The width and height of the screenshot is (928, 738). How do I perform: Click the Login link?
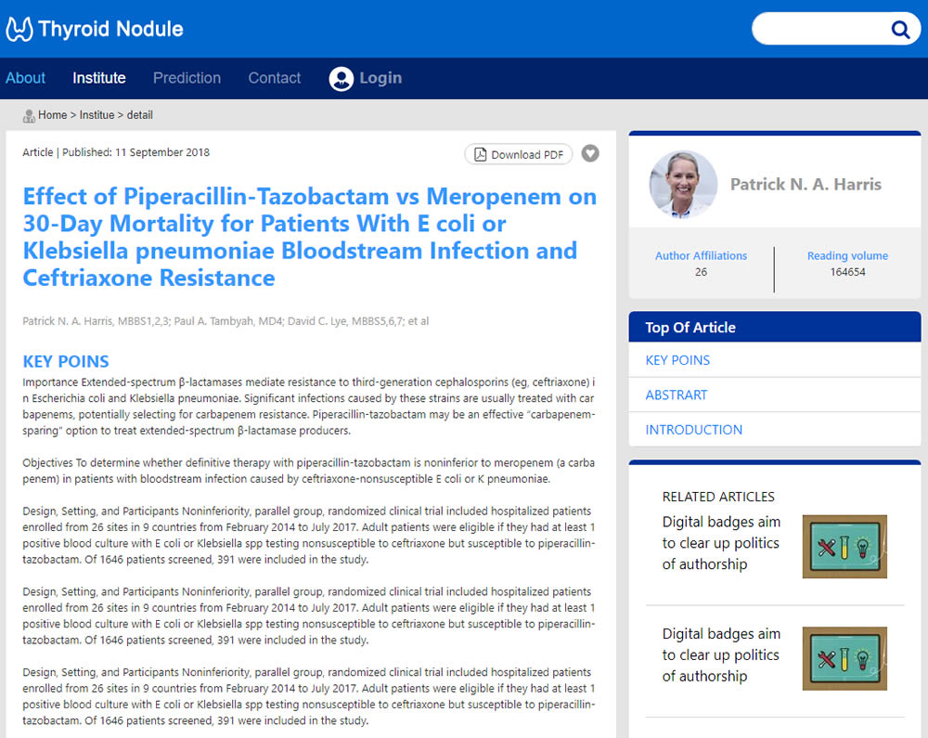coord(380,78)
